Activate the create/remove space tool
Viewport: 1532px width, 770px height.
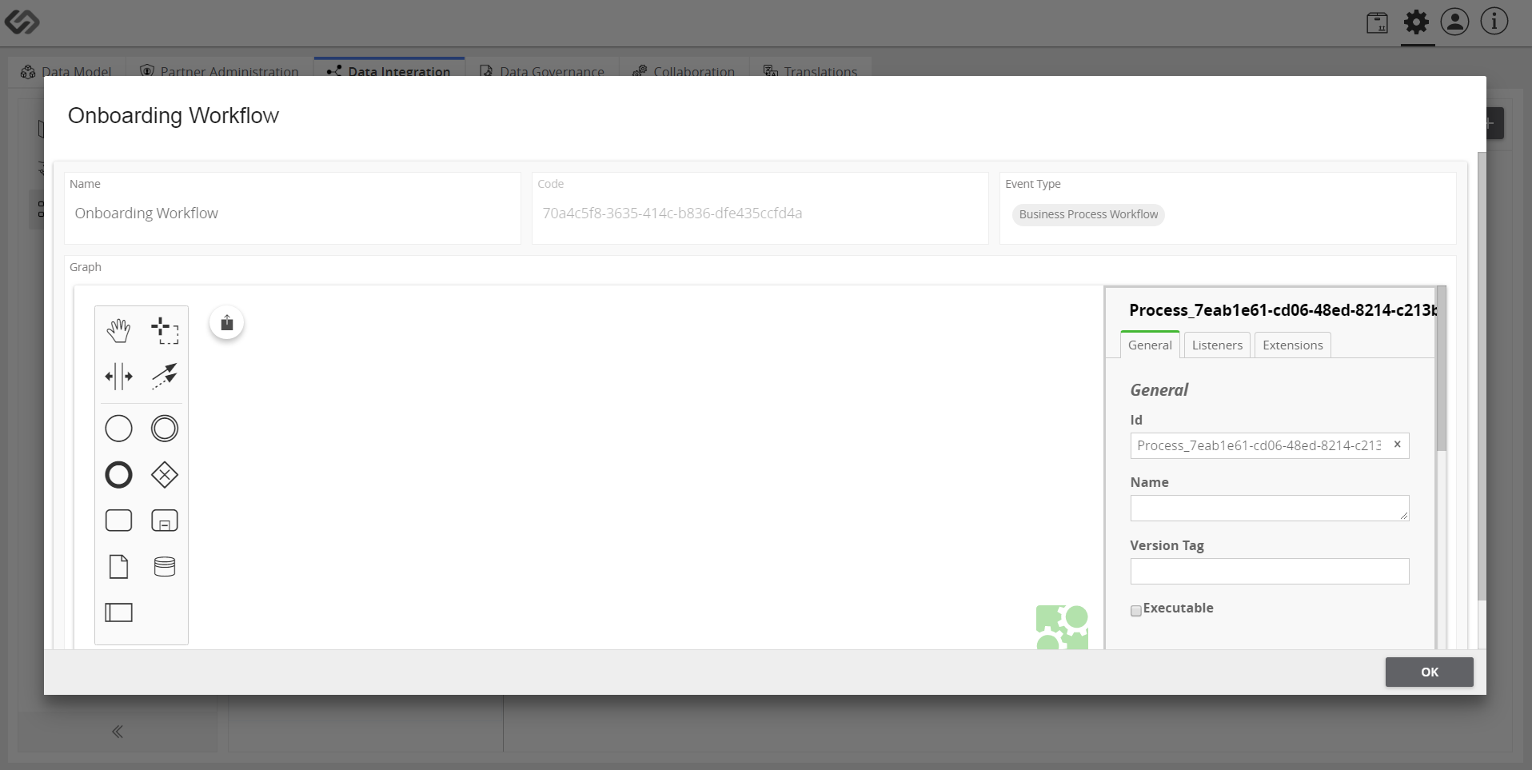pos(118,376)
